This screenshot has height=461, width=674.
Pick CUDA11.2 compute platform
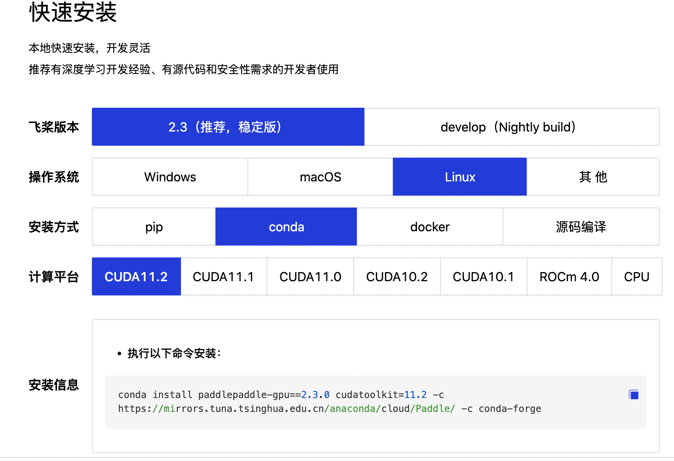(136, 276)
